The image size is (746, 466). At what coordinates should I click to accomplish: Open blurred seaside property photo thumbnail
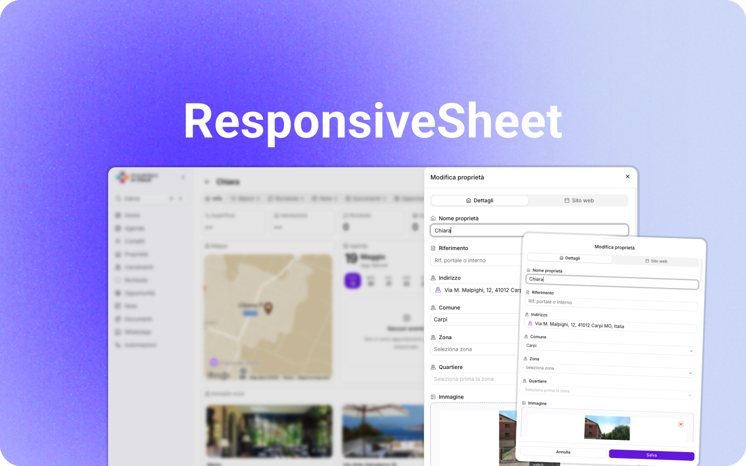tap(383, 431)
